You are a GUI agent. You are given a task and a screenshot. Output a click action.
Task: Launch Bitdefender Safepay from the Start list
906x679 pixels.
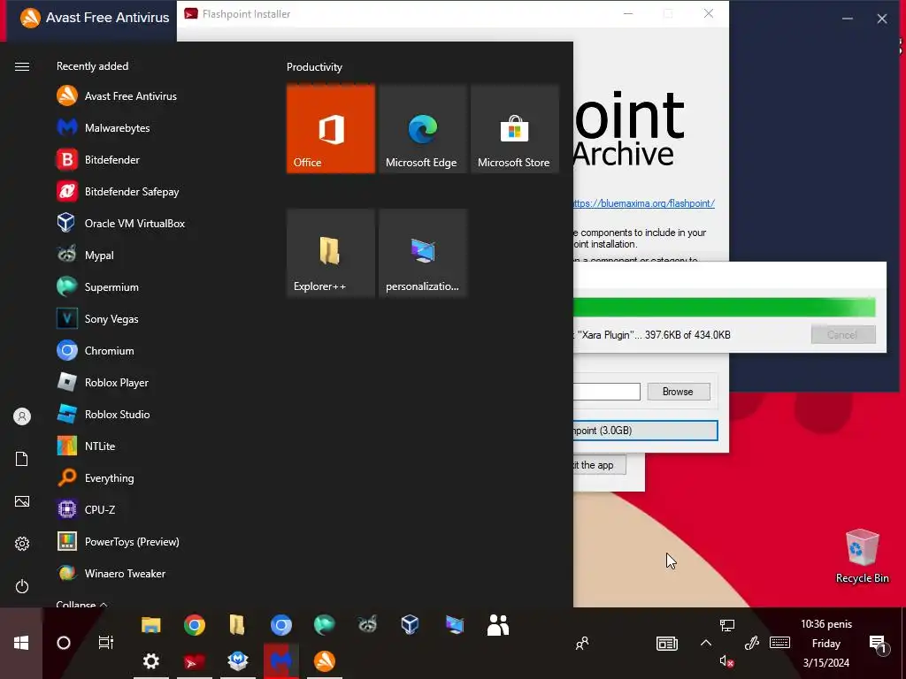(x=119, y=191)
